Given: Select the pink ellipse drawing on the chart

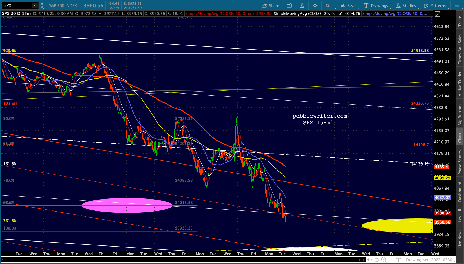Looking at the screenshot, I should (127, 206).
